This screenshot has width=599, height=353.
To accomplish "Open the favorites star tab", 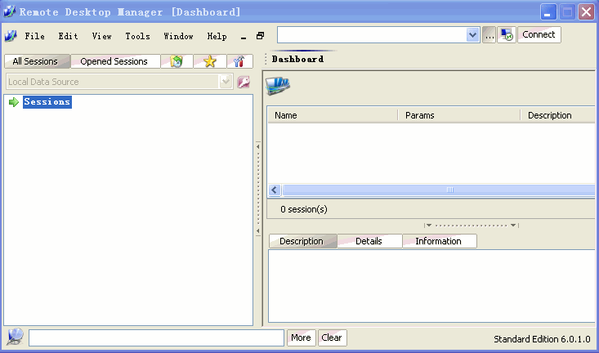I will [x=210, y=61].
